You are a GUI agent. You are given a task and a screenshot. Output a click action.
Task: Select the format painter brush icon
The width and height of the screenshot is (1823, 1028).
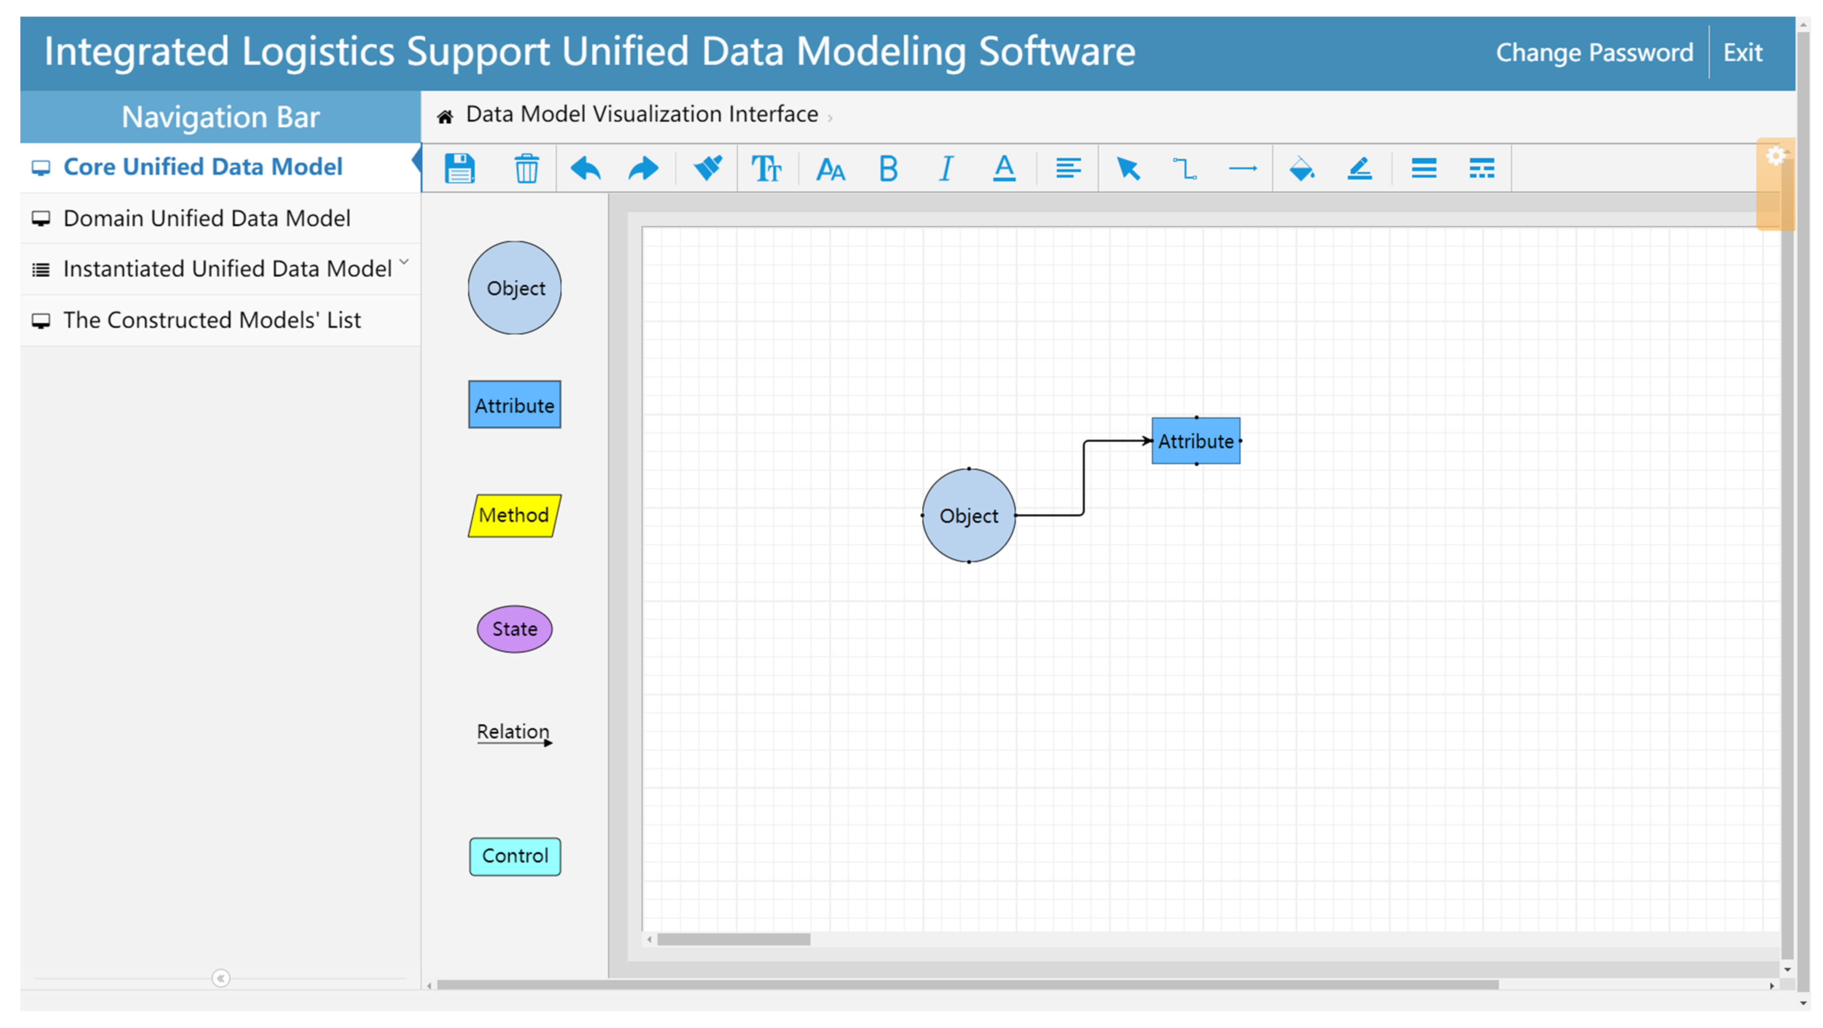click(707, 169)
